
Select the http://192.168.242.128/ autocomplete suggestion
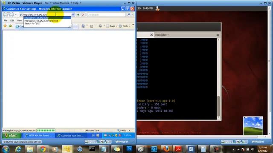pos(47,18)
